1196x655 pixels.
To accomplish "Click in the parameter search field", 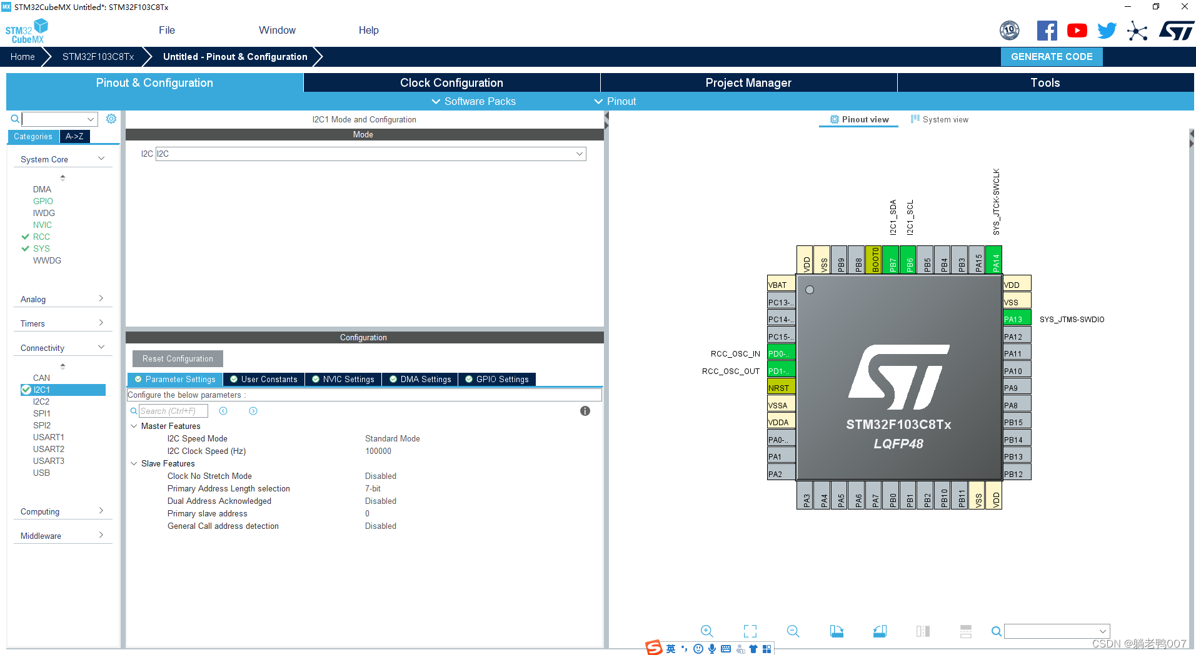I will 174,411.
